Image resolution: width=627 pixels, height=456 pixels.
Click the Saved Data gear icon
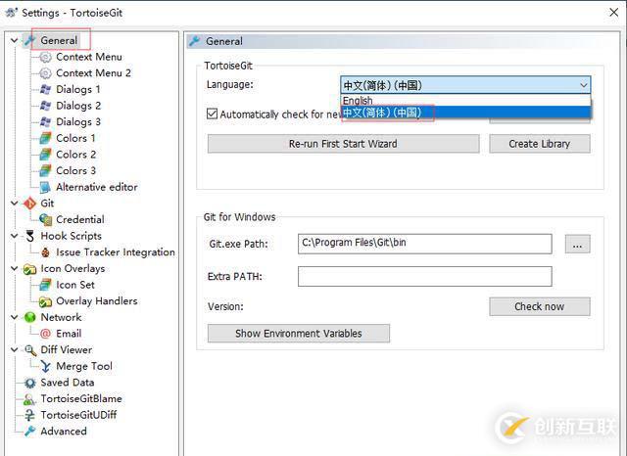pos(30,383)
